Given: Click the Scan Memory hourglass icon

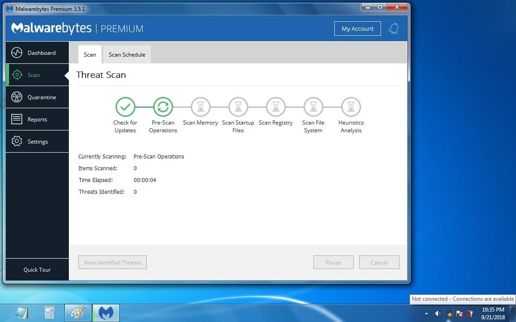Looking at the screenshot, I should click(x=200, y=106).
